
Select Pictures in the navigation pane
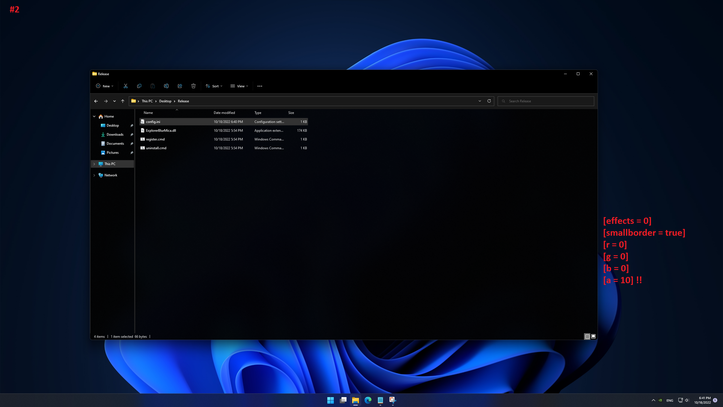click(x=113, y=153)
